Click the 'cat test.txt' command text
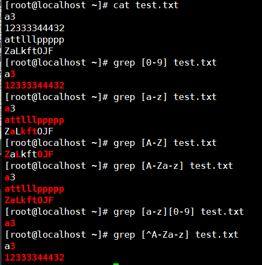 point(146,5)
